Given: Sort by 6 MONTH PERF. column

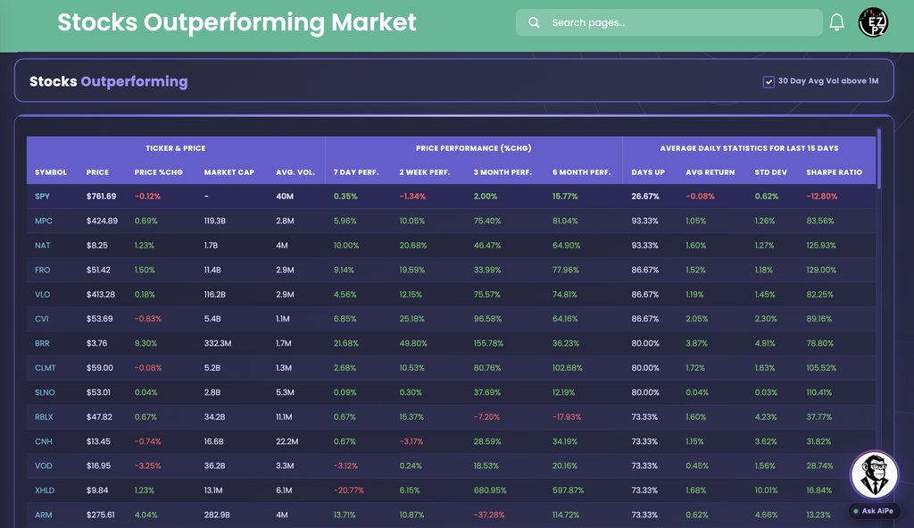Looking at the screenshot, I should (x=581, y=172).
